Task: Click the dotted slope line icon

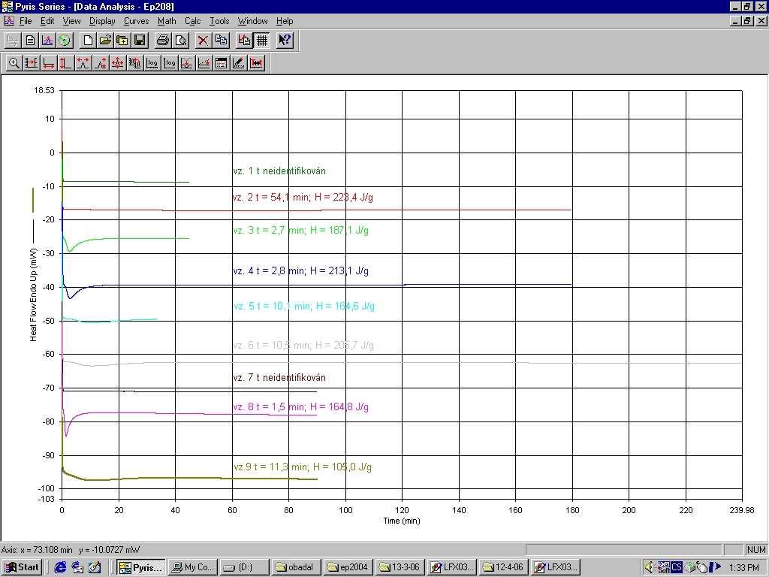Action: (x=204, y=63)
